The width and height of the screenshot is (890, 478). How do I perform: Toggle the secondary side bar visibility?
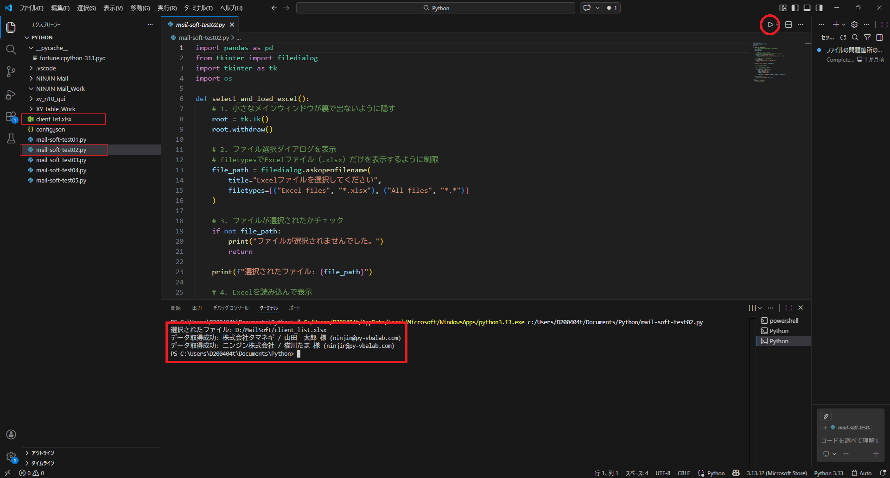[x=819, y=8]
